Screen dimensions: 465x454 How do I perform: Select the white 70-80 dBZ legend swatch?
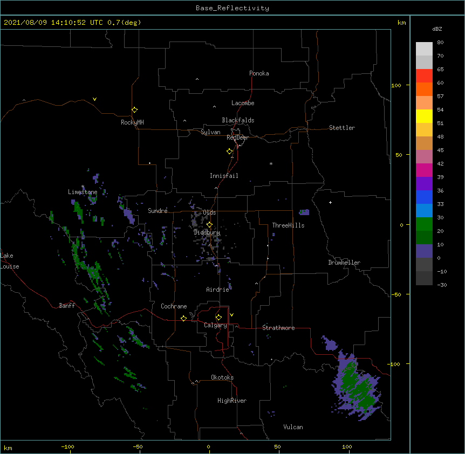[424, 49]
